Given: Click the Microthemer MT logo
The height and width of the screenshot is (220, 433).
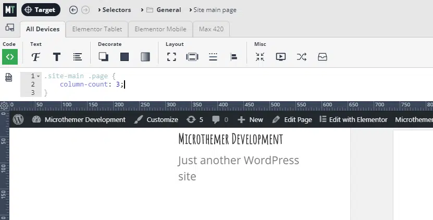Looking at the screenshot, I should pos(10,10).
